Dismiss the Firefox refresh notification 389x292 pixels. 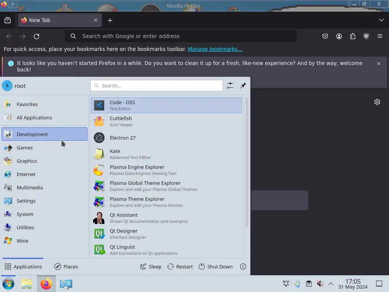tap(379, 63)
